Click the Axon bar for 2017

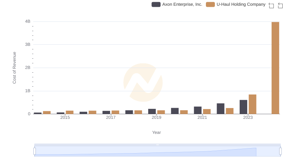(x=106, y=112)
